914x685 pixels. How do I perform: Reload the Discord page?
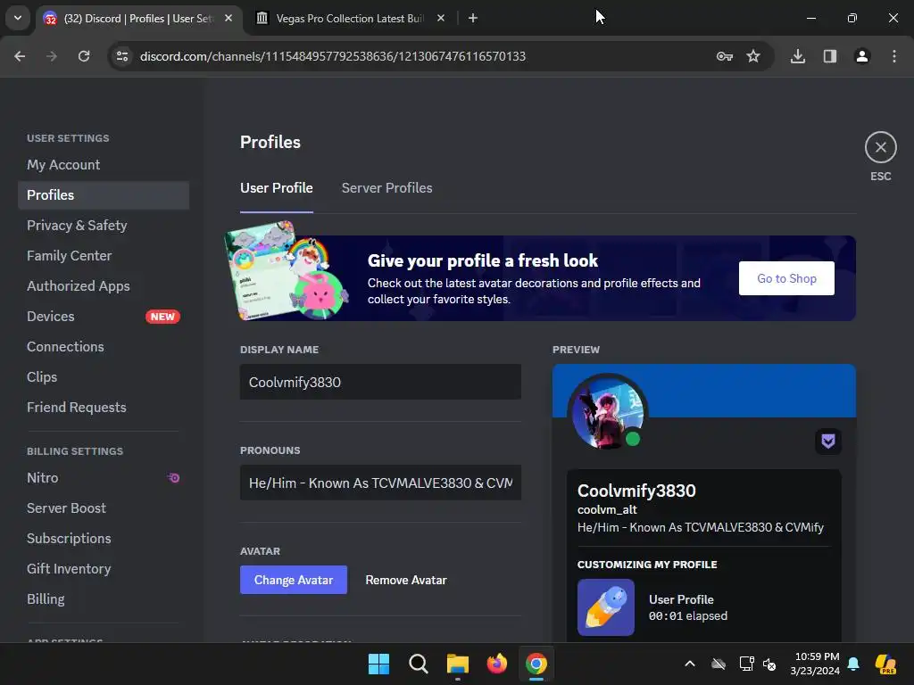84,56
